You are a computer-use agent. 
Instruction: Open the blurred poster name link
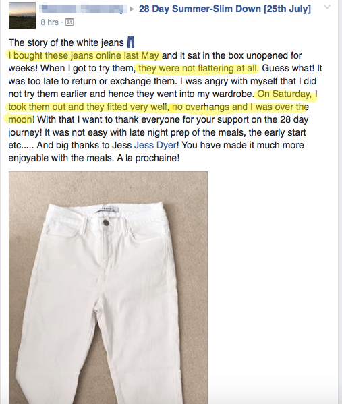pyautogui.click(x=82, y=9)
